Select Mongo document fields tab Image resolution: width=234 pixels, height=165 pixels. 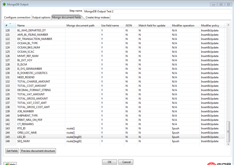pos(66,17)
